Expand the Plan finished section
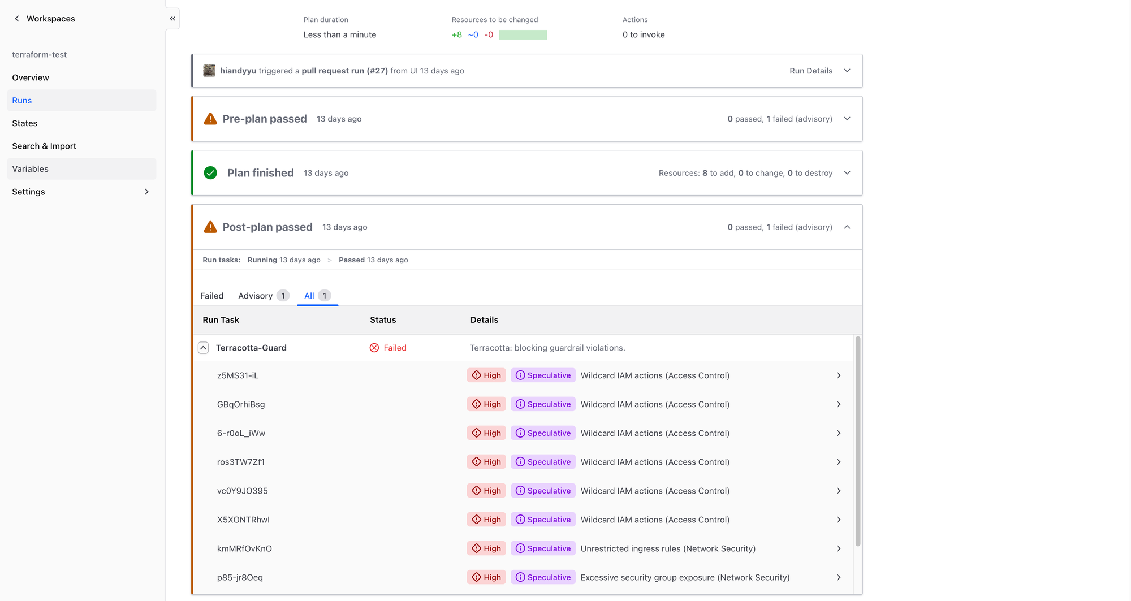1131x601 pixels. (847, 173)
